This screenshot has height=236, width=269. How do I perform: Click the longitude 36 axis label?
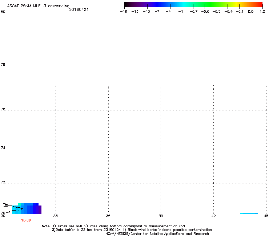[x=108, y=216]
